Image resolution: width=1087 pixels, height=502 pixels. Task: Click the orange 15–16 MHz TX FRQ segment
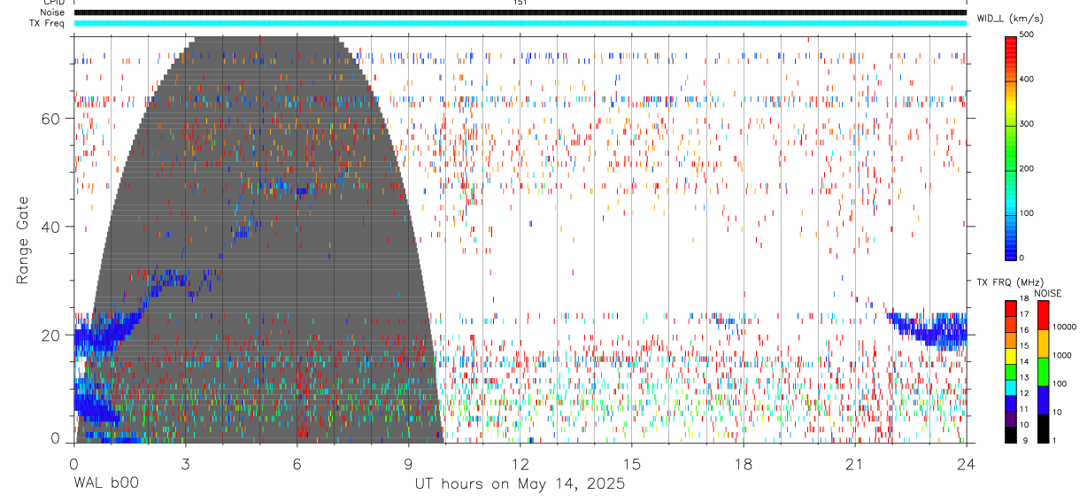[x=1011, y=340]
